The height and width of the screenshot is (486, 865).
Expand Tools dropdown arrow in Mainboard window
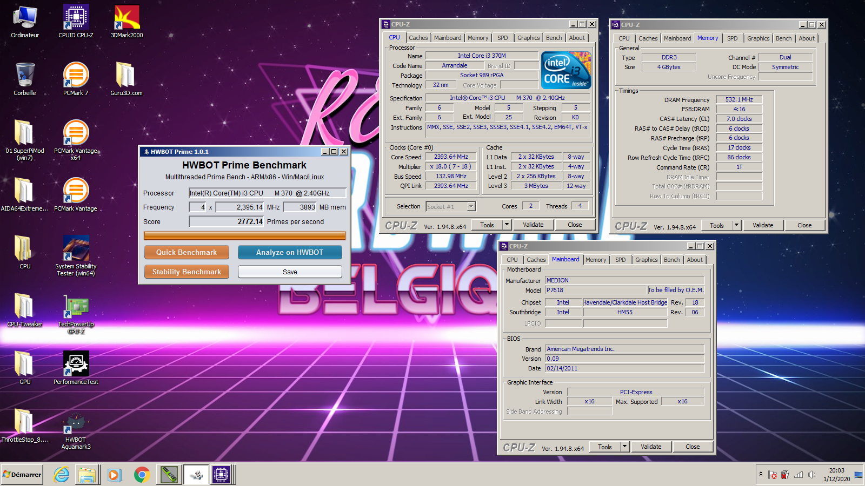(x=624, y=447)
